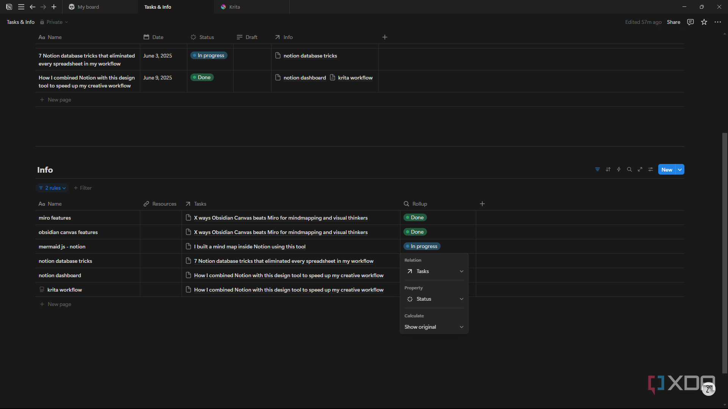
Task: Go forward with the right arrow
Action: click(x=43, y=7)
